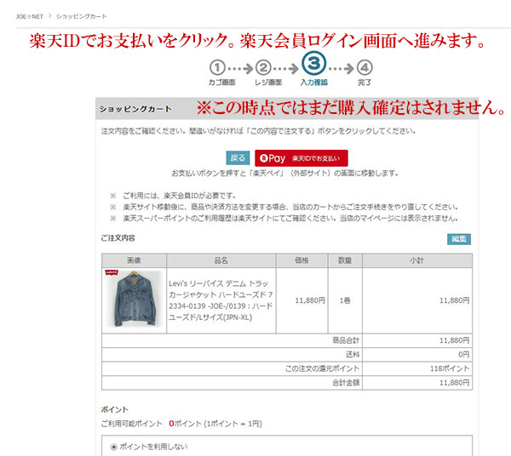Click the arrow between steps 3 and 4
Viewport: 511px width, 456px height.
[342, 69]
